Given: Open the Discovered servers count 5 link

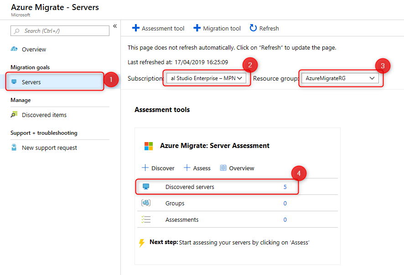Looking at the screenshot, I should coord(285,187).
